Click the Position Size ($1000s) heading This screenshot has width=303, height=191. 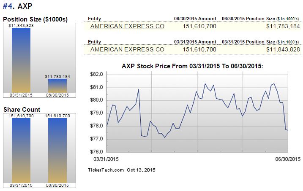(x=35, y=19)
